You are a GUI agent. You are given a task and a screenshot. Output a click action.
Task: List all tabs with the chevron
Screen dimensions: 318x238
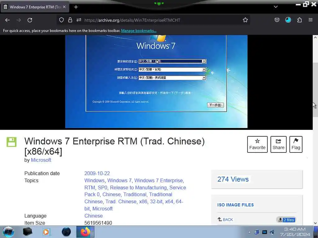point(276,7)
